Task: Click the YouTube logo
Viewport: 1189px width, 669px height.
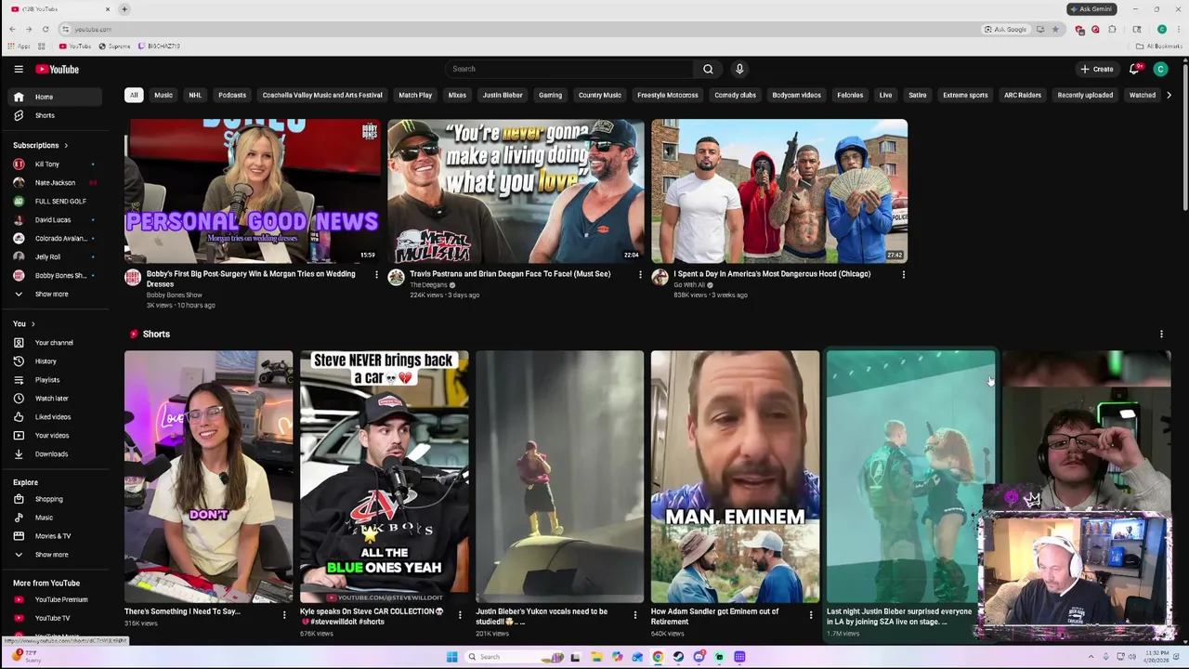Action: (58, 69)
